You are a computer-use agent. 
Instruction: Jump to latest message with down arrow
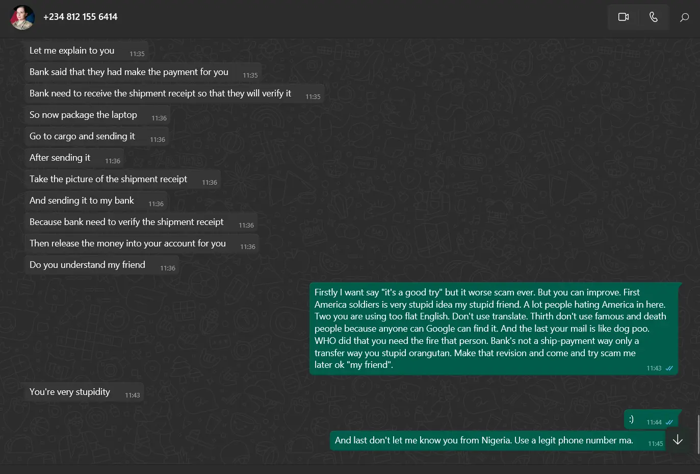click(x=678, y=440)
